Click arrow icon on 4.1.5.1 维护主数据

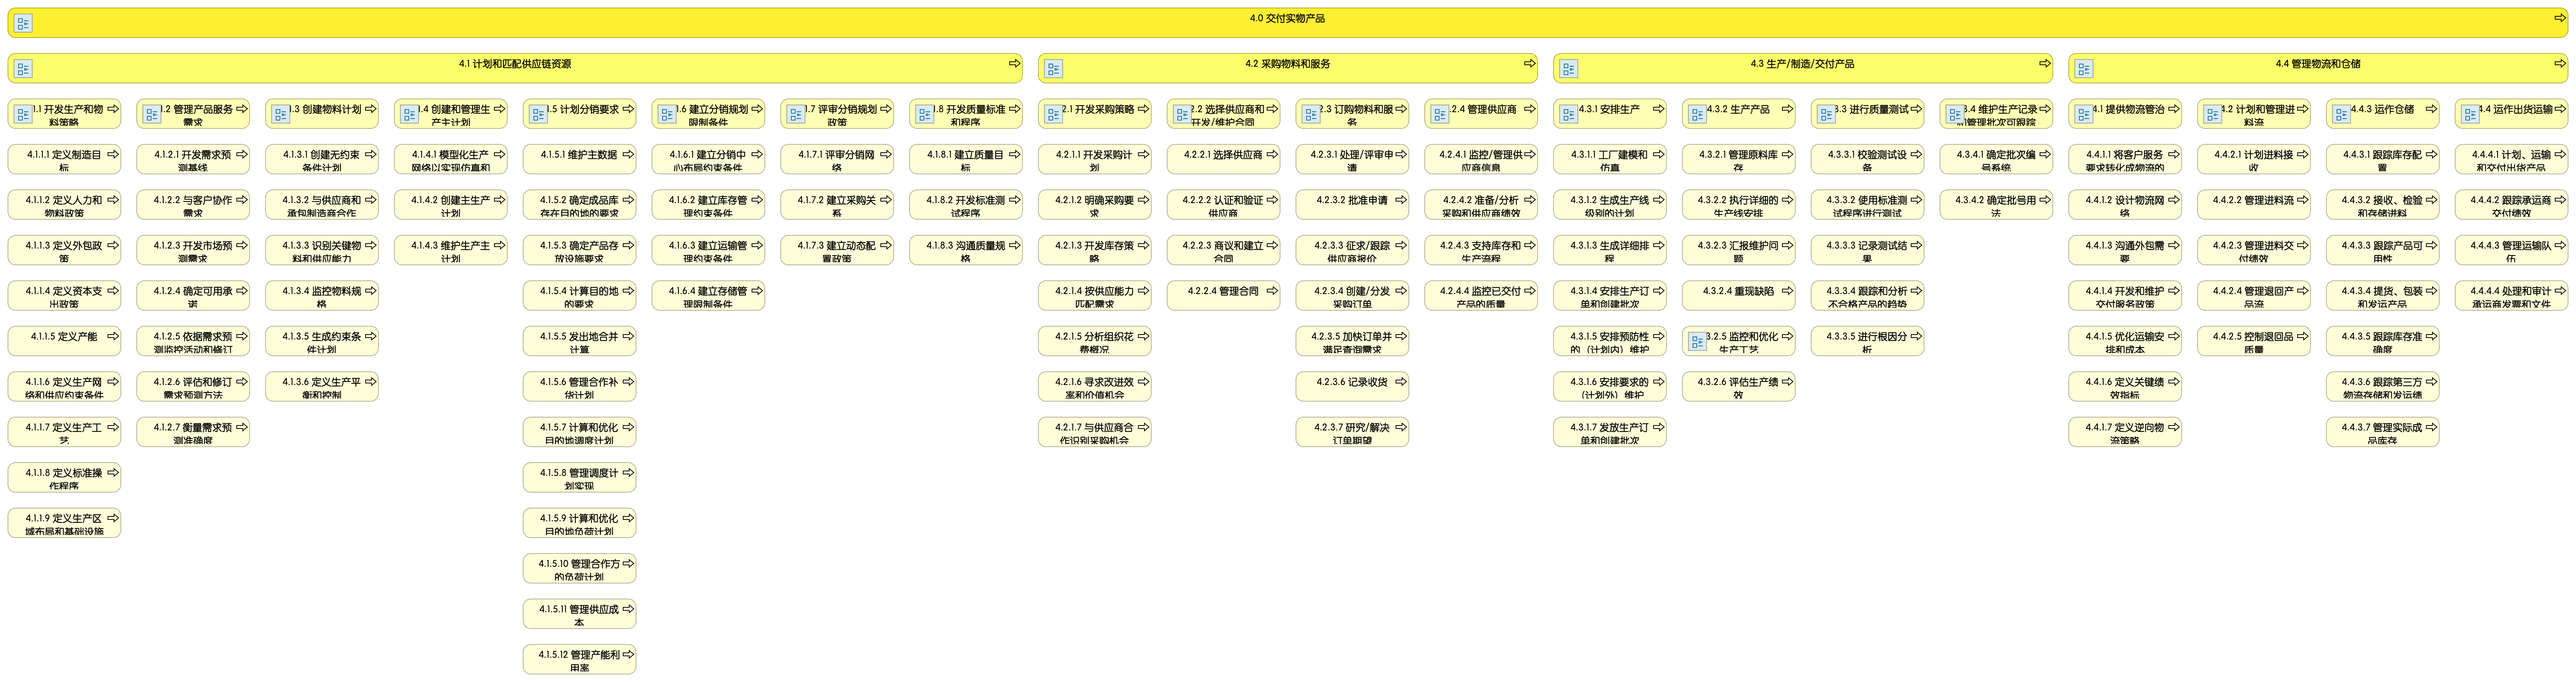point(628,154)
